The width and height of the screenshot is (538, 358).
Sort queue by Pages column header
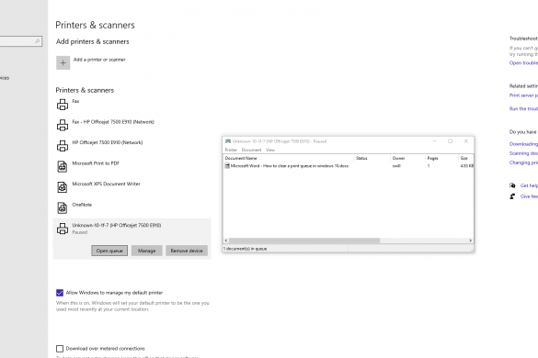441,158
